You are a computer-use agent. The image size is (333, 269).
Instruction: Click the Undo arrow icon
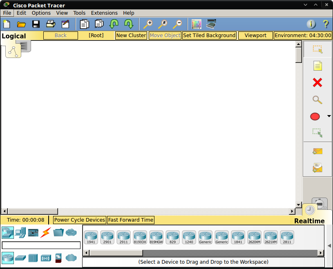click(x=114, y=24)
